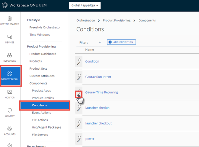Click Orchestration in the breadcrumb
Image resolution: width=199 pixels, height=147 pixels.
tap(86, 20)
